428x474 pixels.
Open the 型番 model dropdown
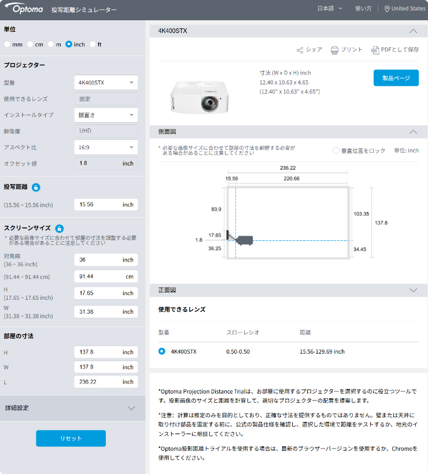[x=106, y=83]
